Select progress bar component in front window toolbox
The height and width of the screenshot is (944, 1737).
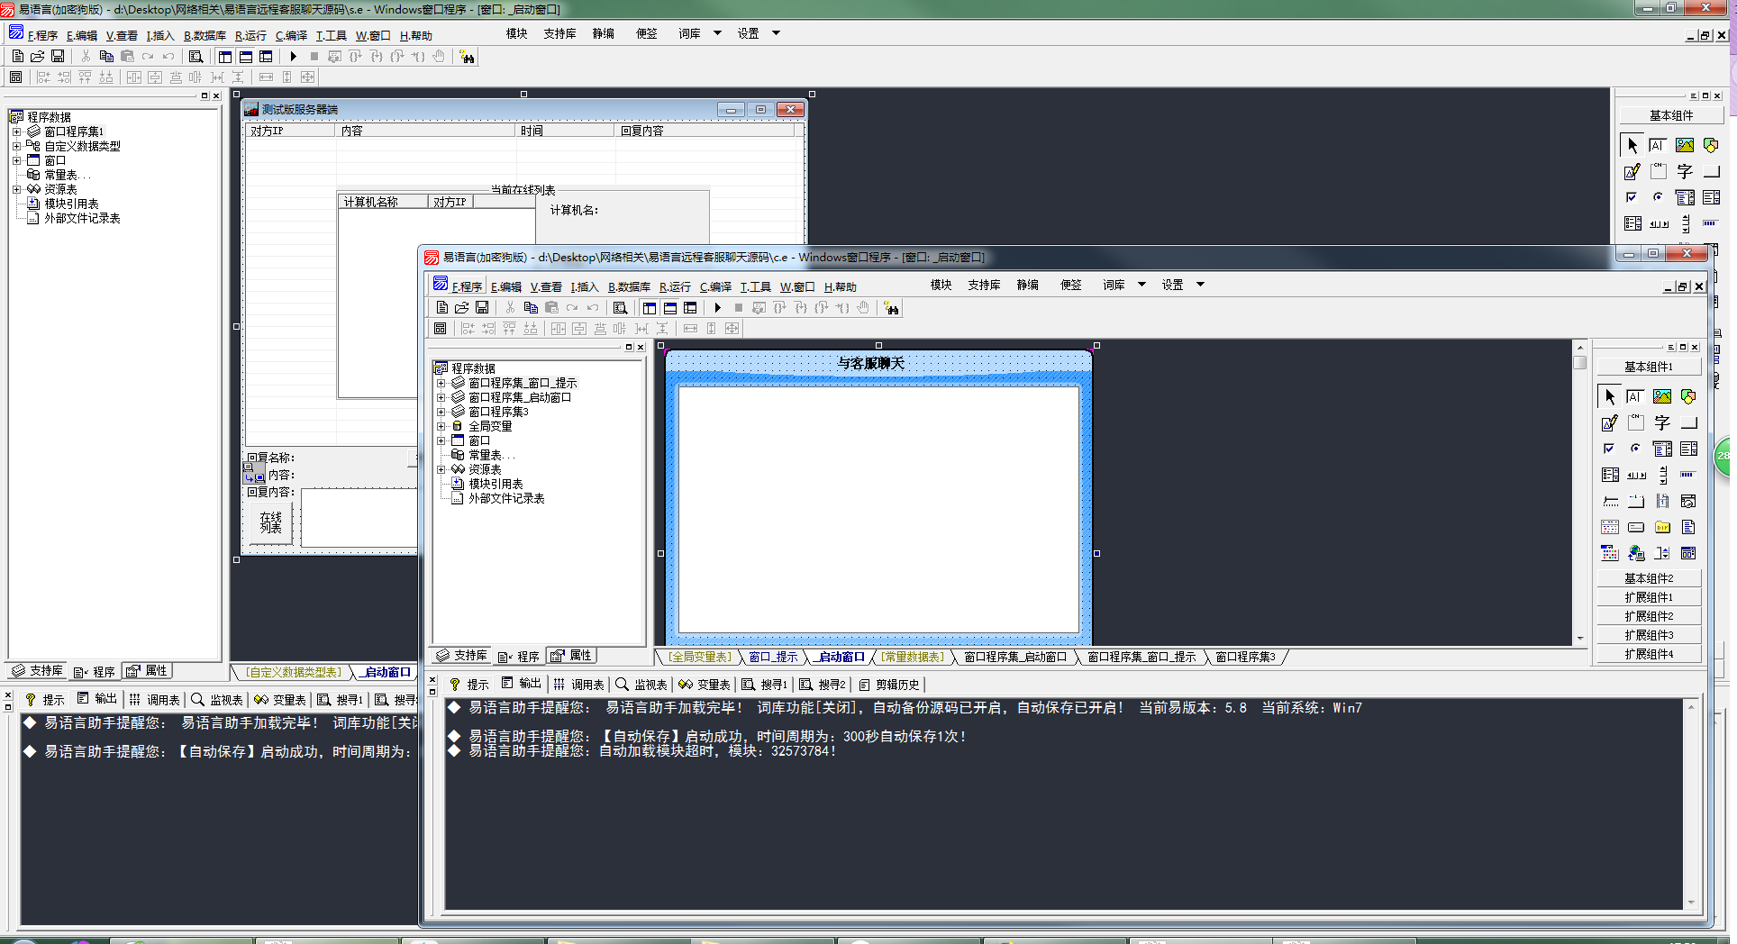[1688, 475]
